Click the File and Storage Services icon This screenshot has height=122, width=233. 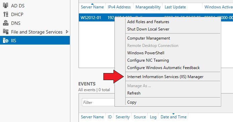click(6, 32)
